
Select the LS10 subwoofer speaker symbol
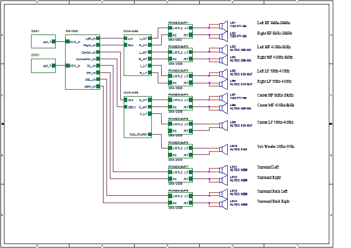[x=223, y=149]
